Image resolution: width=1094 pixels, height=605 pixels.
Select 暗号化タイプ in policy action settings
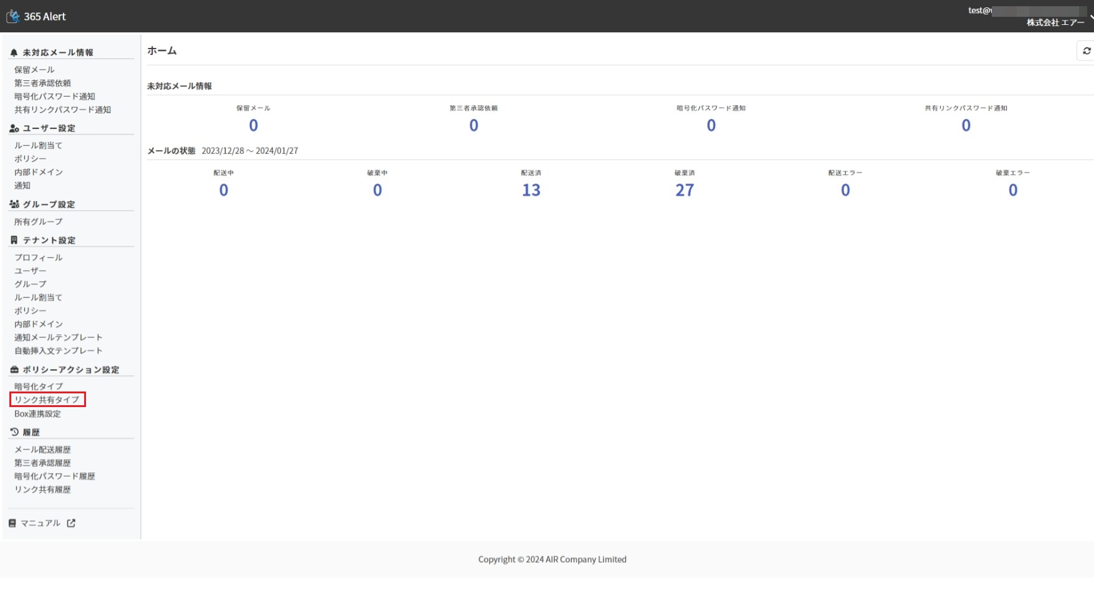(x=39, y=387)
